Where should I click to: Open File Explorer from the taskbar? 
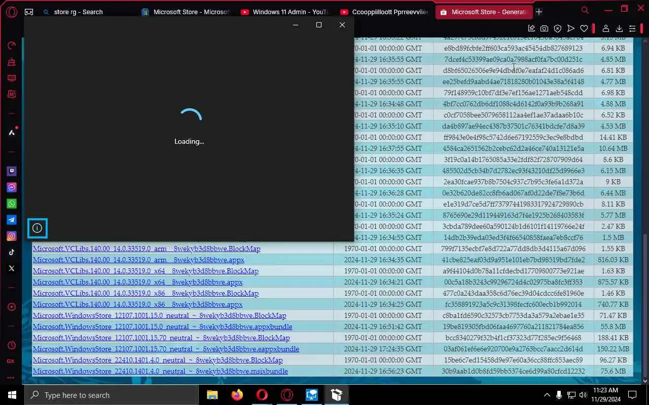click(x=212, y=395)
